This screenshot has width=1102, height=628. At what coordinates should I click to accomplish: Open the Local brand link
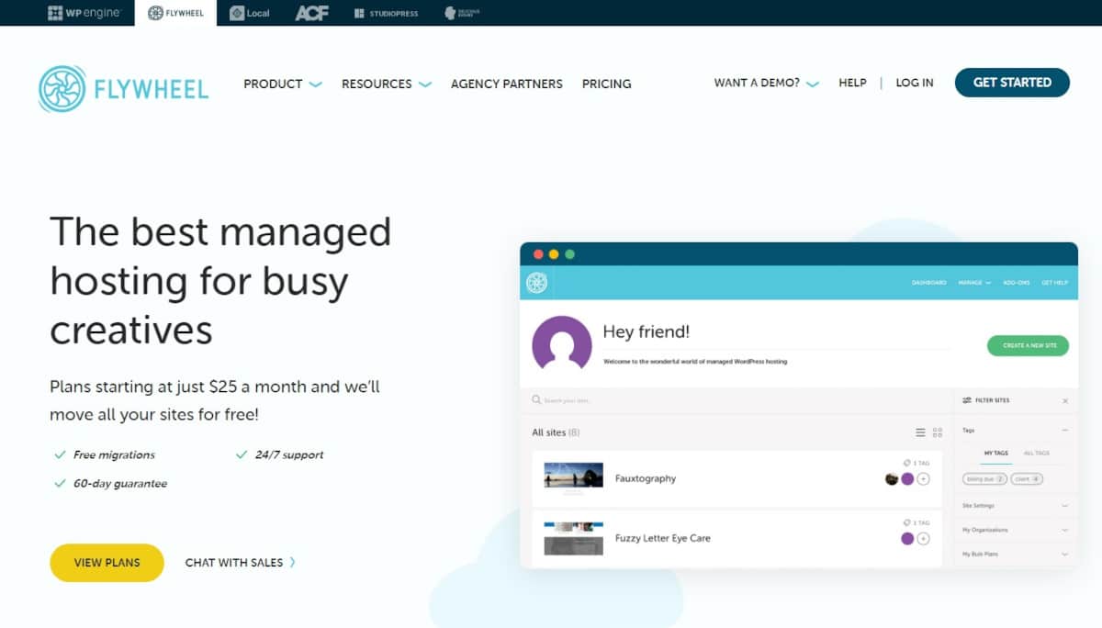tap(250, 13)
